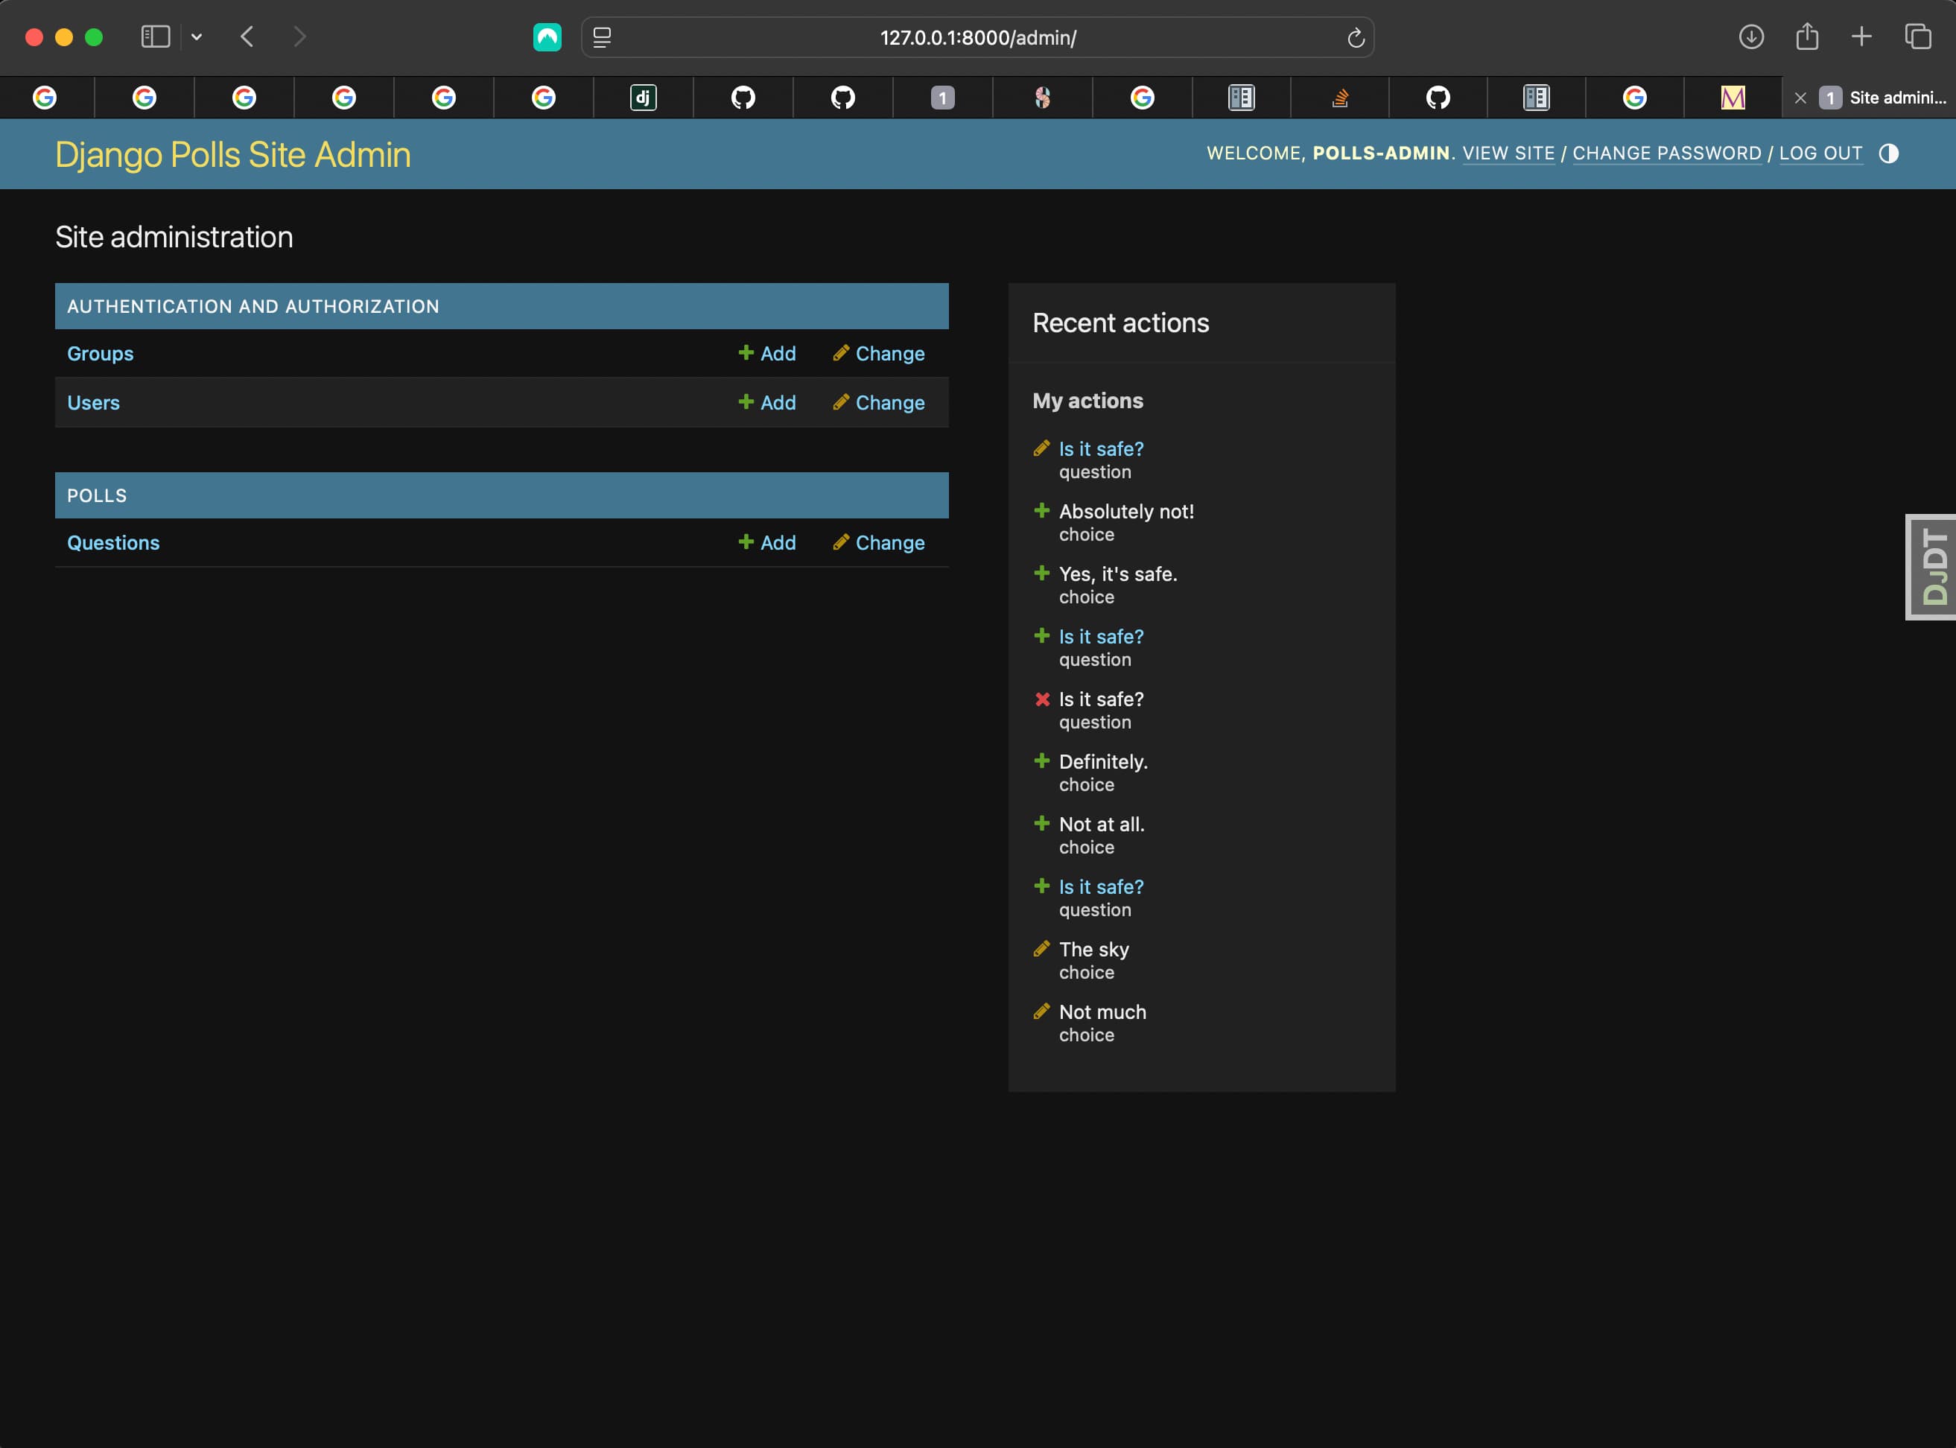Click the Safari sidebar toggle icon
Screen dimensions: 1956x1448
(x=155, y=36)
